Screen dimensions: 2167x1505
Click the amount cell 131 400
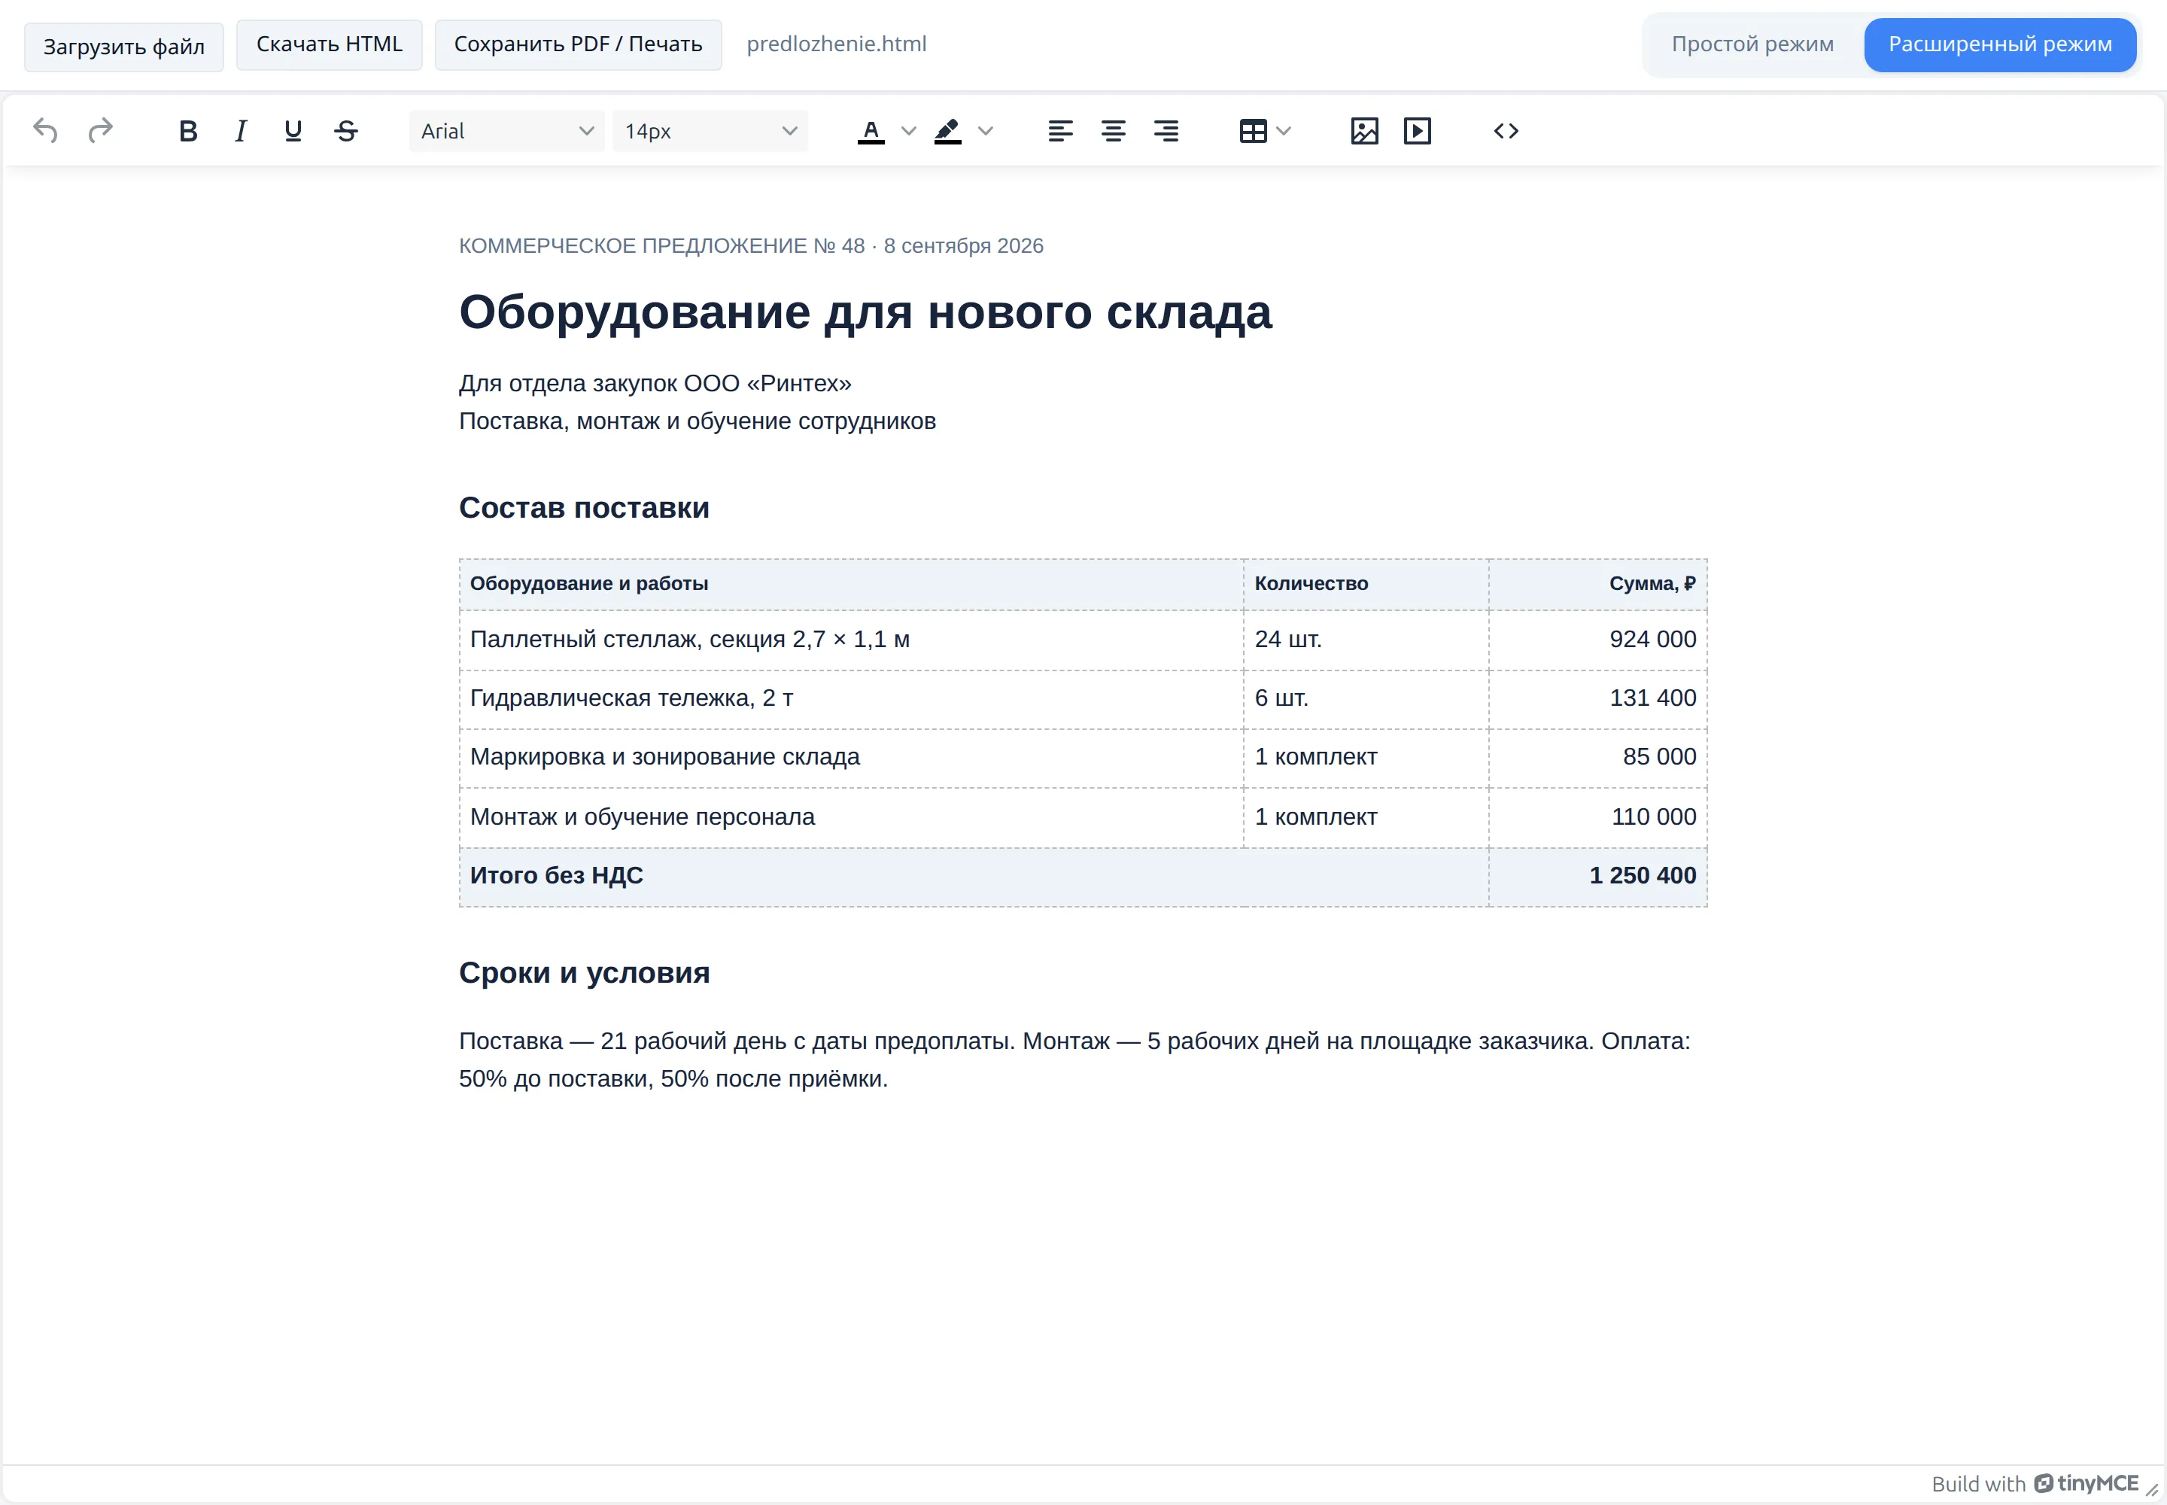click(x=1597, y=700)
